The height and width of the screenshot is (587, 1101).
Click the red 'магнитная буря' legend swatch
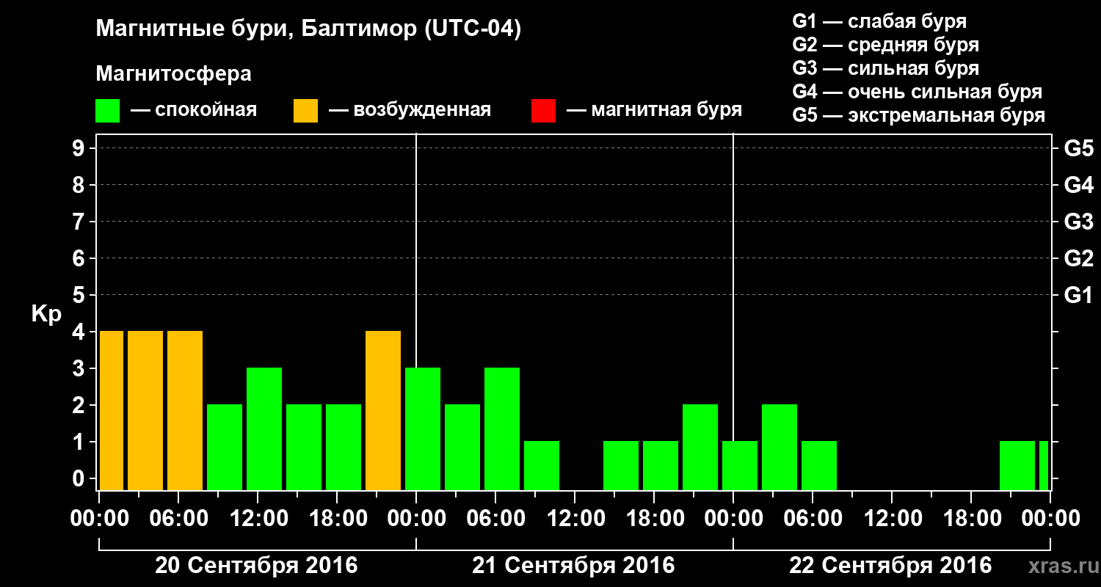pos(543,111)
